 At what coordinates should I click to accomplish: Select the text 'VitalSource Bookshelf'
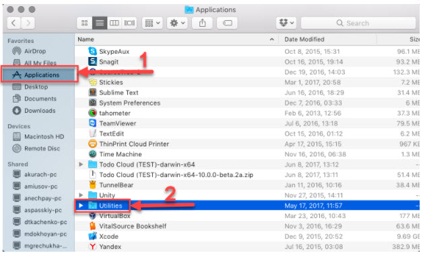(133, 226)
